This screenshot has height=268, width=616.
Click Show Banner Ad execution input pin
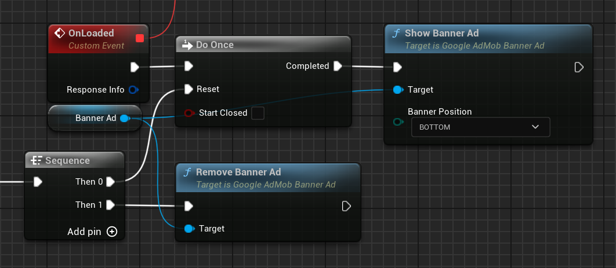pyautogui.click(x=397, y=67)
